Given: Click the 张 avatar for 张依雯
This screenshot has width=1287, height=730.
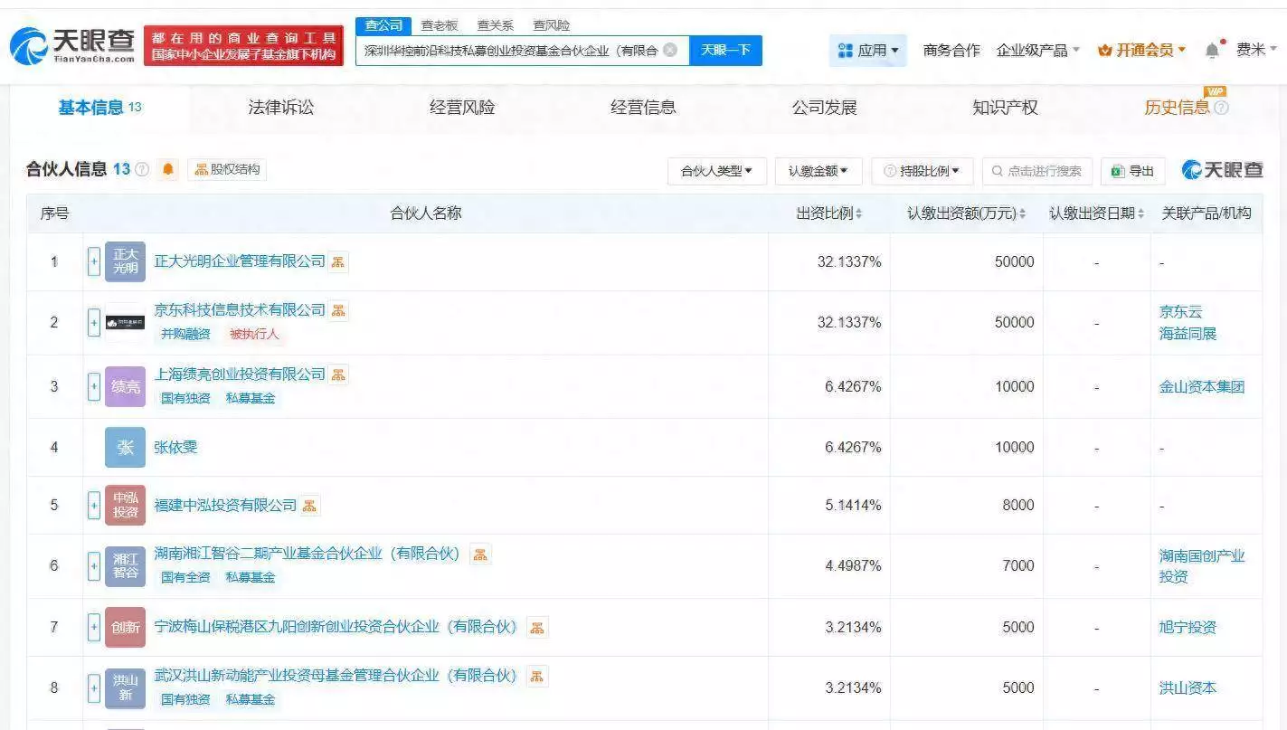Looking at the screenshot, I should pos(125,447).
